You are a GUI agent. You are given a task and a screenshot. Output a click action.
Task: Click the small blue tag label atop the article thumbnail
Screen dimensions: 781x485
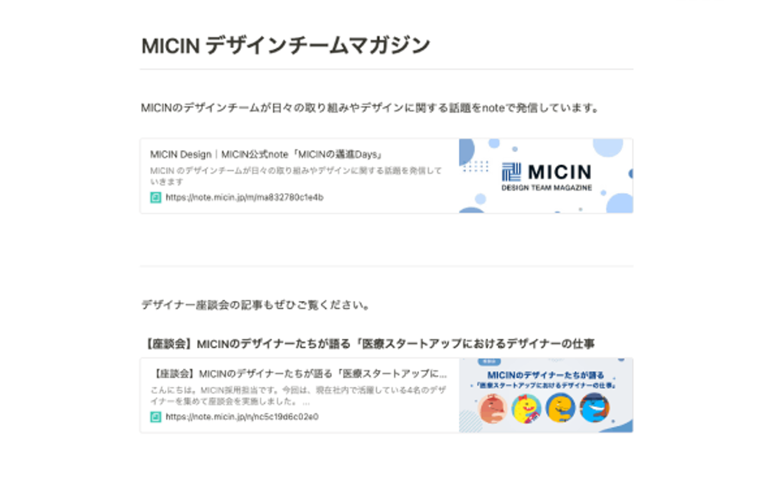(489, 361)
